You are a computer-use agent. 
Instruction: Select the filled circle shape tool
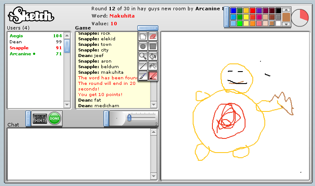[x=143, y=47]
